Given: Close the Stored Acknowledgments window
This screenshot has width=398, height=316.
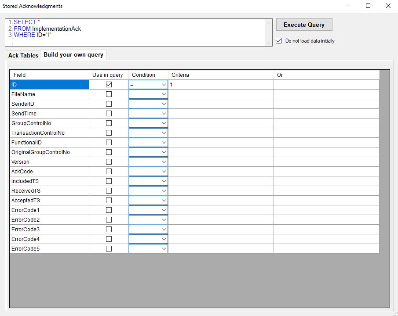Looking at the screenshot, I should tap(388, 6).
